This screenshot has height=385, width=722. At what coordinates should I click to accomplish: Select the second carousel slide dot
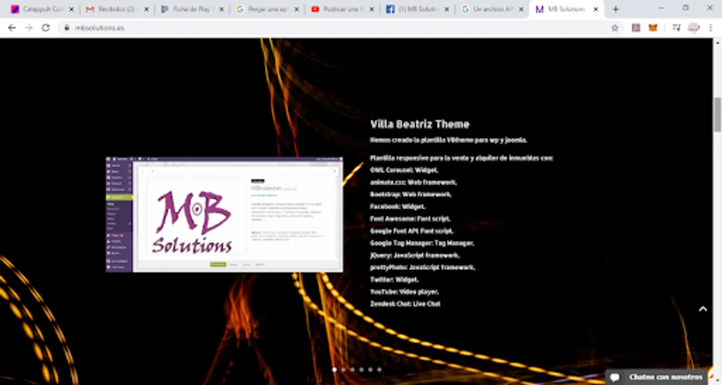[x=343, y=369]
